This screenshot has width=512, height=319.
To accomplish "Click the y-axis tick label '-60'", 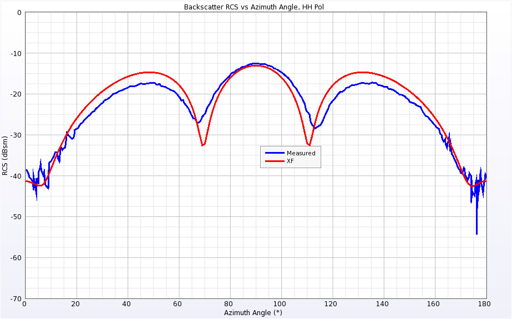I will point(17,257).
